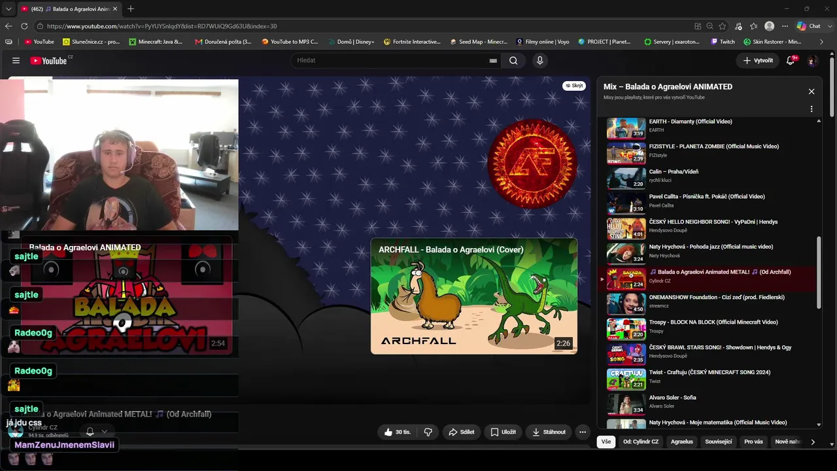Open the browser three-dot settings menu
837x471 pixels.
[x=785, y=26]
